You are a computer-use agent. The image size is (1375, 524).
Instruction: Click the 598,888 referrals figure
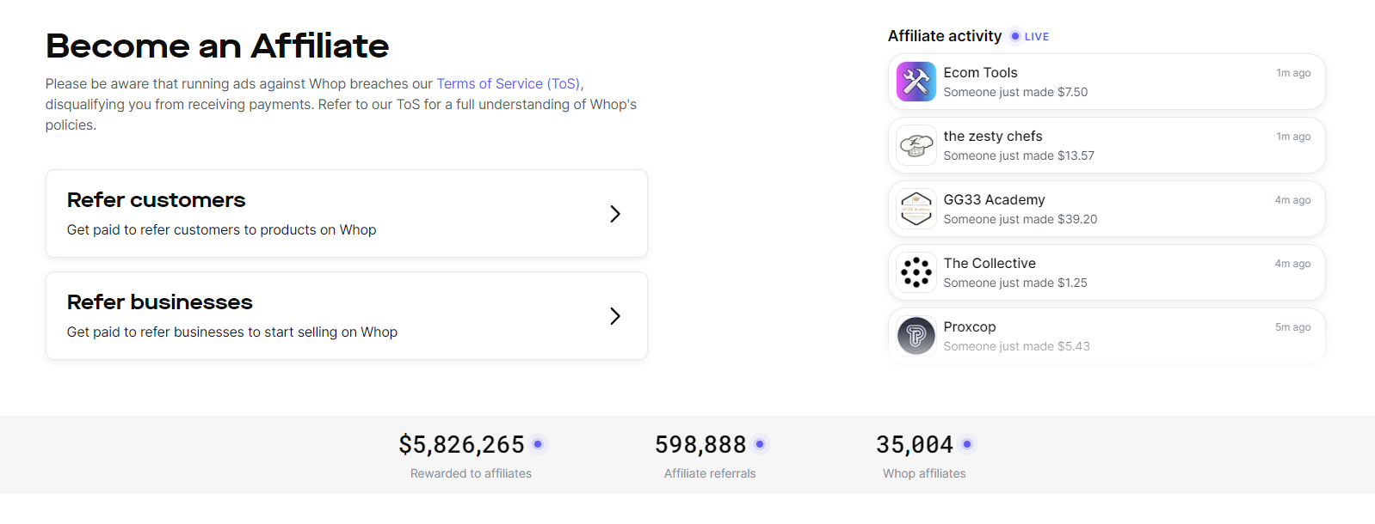pyautogui.click(x=700, y=444)
